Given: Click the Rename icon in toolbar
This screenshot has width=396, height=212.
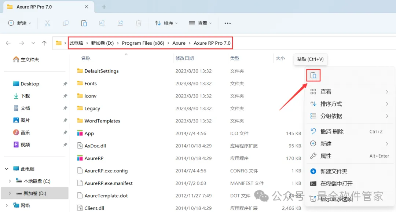Looking at the screenshot, I should [x=102, y=23].
